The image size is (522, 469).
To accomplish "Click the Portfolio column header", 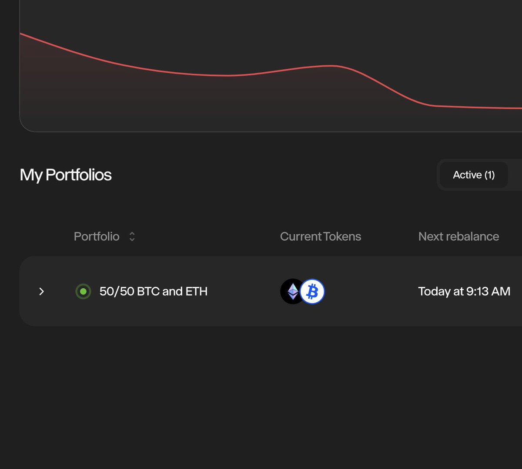I will point(97,236).
